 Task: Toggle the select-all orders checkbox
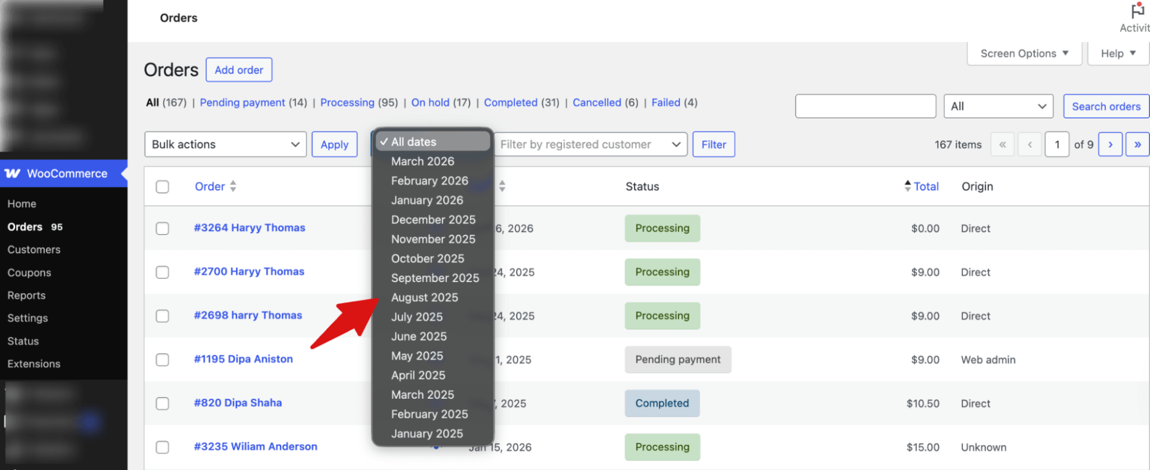pyautogui.click(x=162, y=187)
